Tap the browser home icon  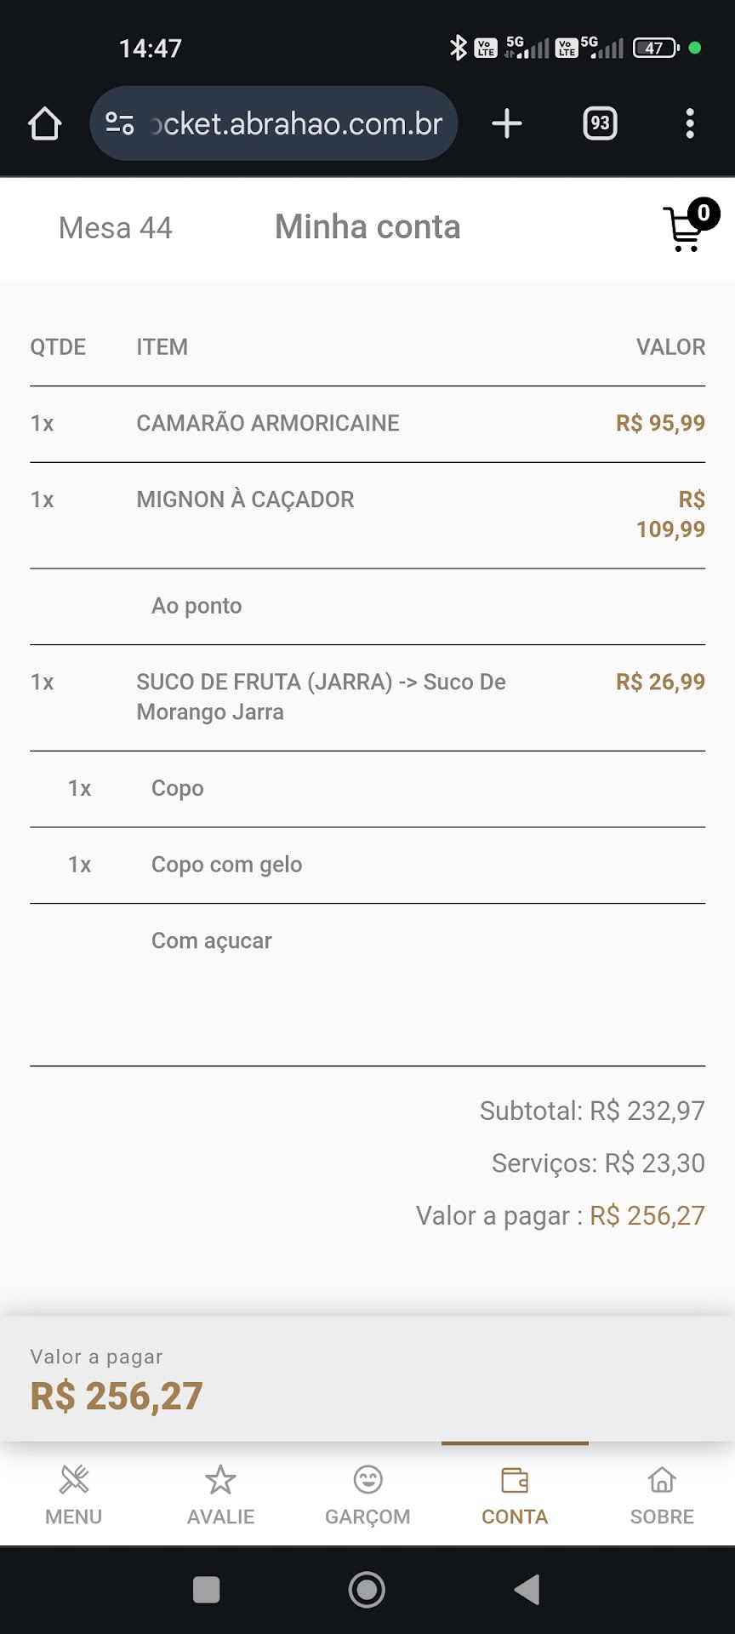(x=45, y=124)
